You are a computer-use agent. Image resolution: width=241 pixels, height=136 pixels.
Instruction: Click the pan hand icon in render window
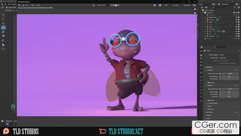(x=195, y=13)
